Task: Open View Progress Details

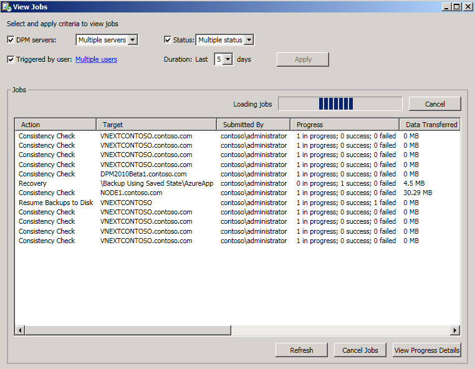Action: tap(426, 350)
